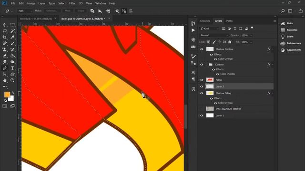Switch to the Paths tab
The image size is (305, 171).
coord(229,21)
